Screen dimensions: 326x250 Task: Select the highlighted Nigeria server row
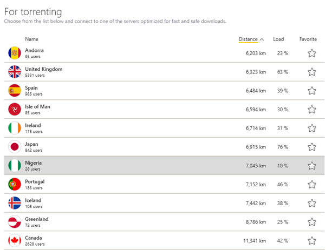pyautogui.click(x=135, y=166)
